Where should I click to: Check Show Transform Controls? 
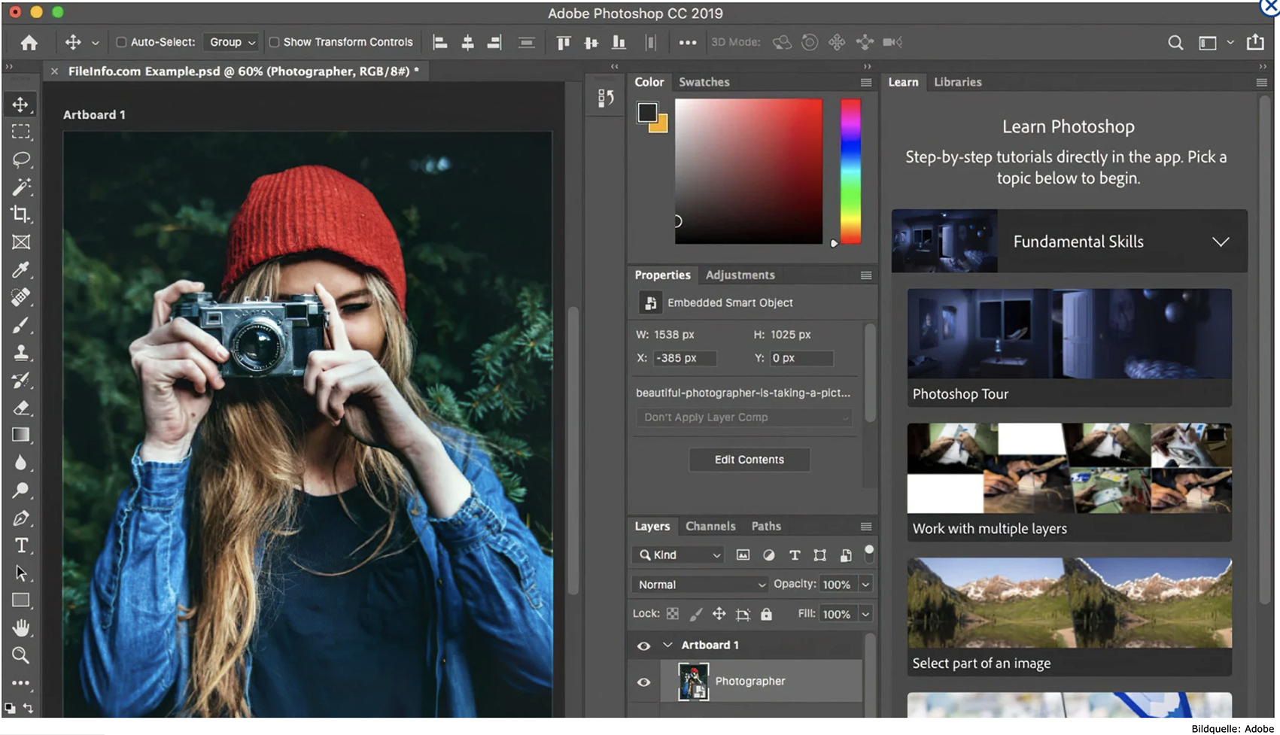(275, 42)
